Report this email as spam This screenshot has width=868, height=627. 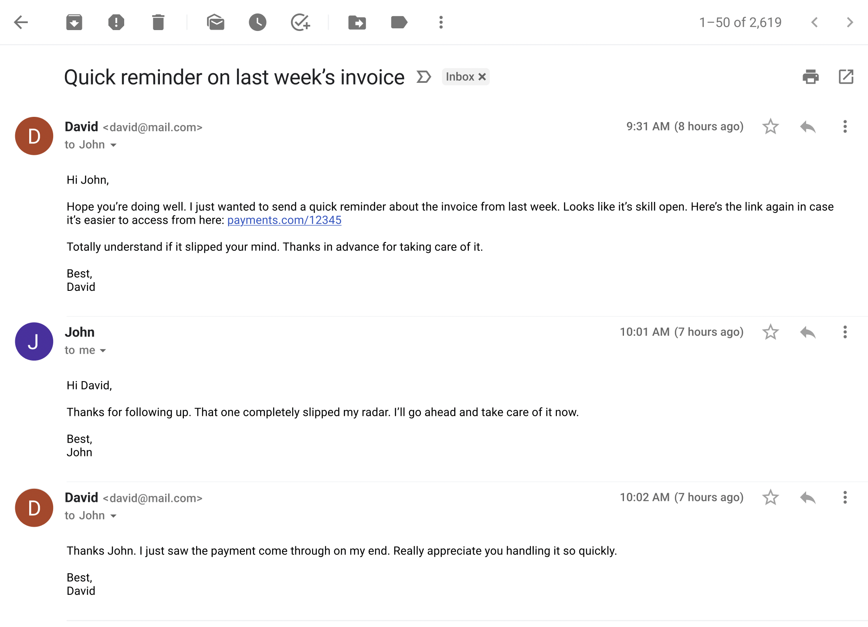(x=116, y=22)
